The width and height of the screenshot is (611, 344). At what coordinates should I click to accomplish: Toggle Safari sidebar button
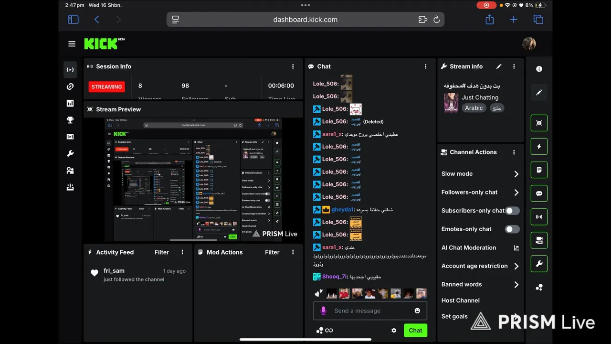point(73,20)
